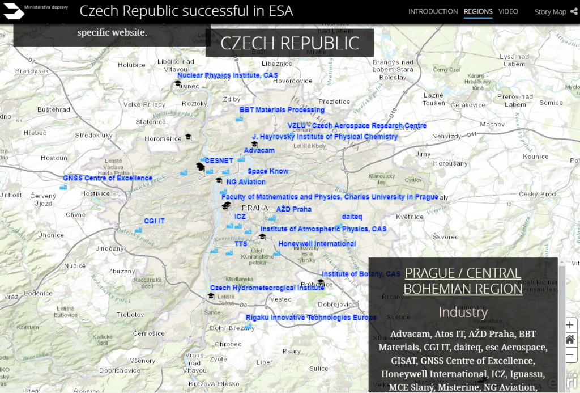Select the graduation cap marker at Husinec
The height and width of the screenshot is (393, 580).
tap(177, 83)
